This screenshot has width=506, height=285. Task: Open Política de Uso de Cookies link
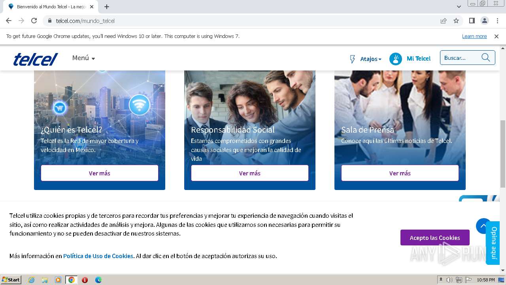98,256
